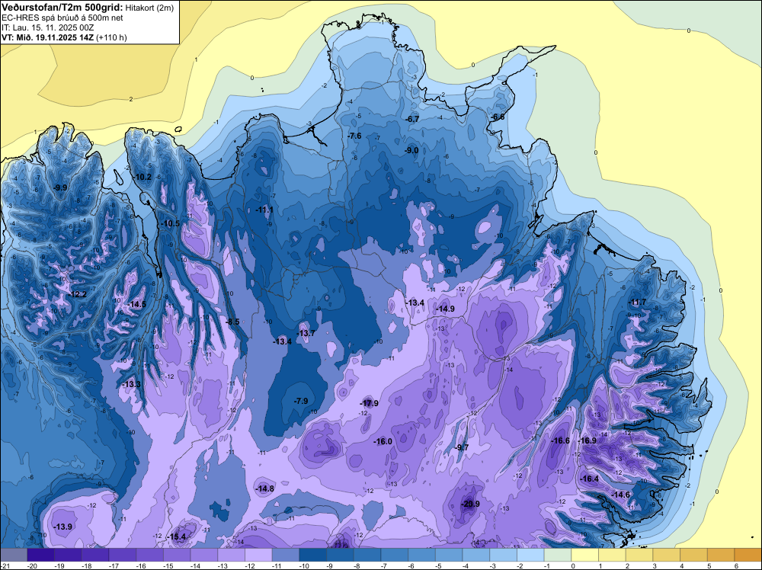Click the -12.2 temperature value

tap(78, 294)
